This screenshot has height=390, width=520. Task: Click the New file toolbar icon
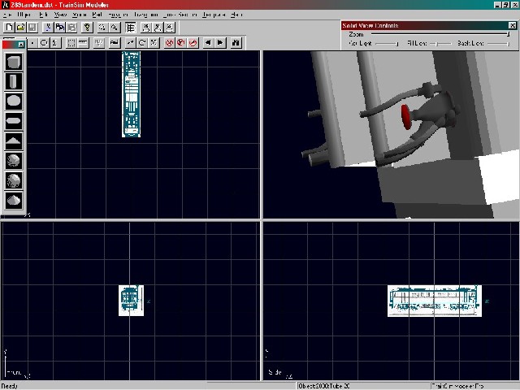coord(8,27)
